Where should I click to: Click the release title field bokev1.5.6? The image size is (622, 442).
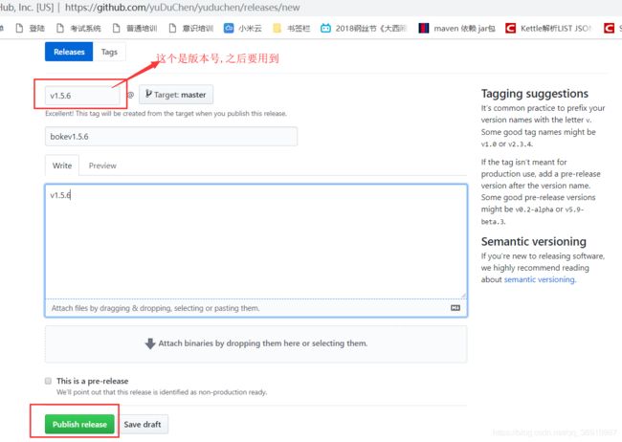pos(171,137)
